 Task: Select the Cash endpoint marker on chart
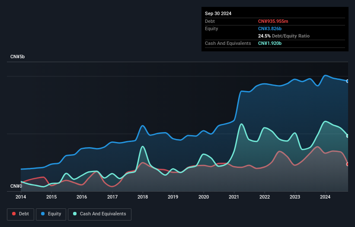tap(348, 136)
